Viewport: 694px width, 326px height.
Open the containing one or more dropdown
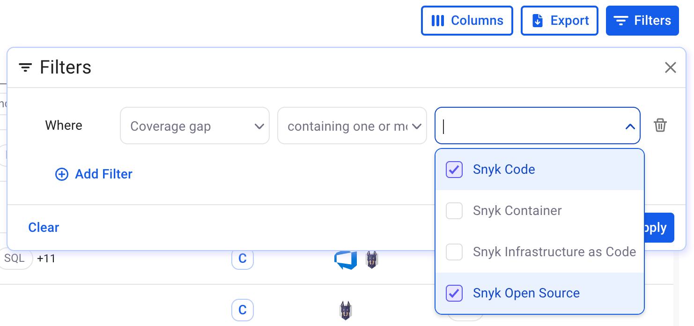click(352, 126)
